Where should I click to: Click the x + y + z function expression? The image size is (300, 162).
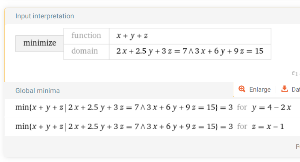[x=132, y=36]
